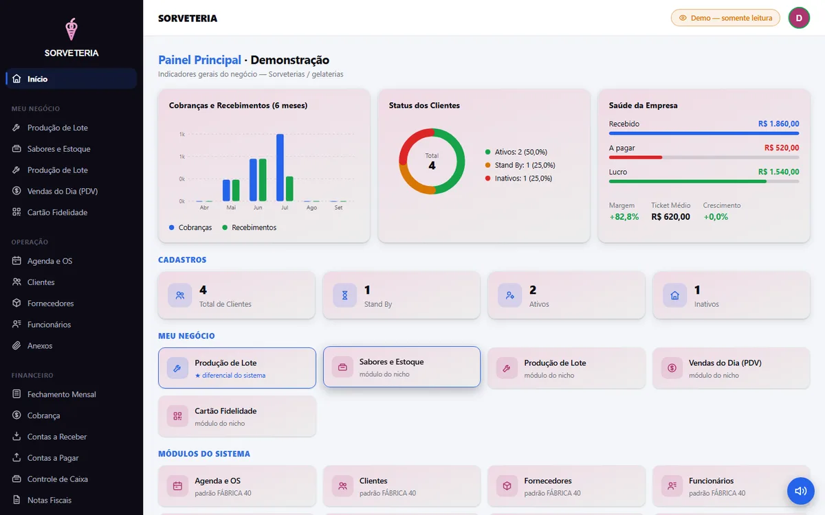
Task: Click the Demo — somente leitura badge
Action: [725, 18]
